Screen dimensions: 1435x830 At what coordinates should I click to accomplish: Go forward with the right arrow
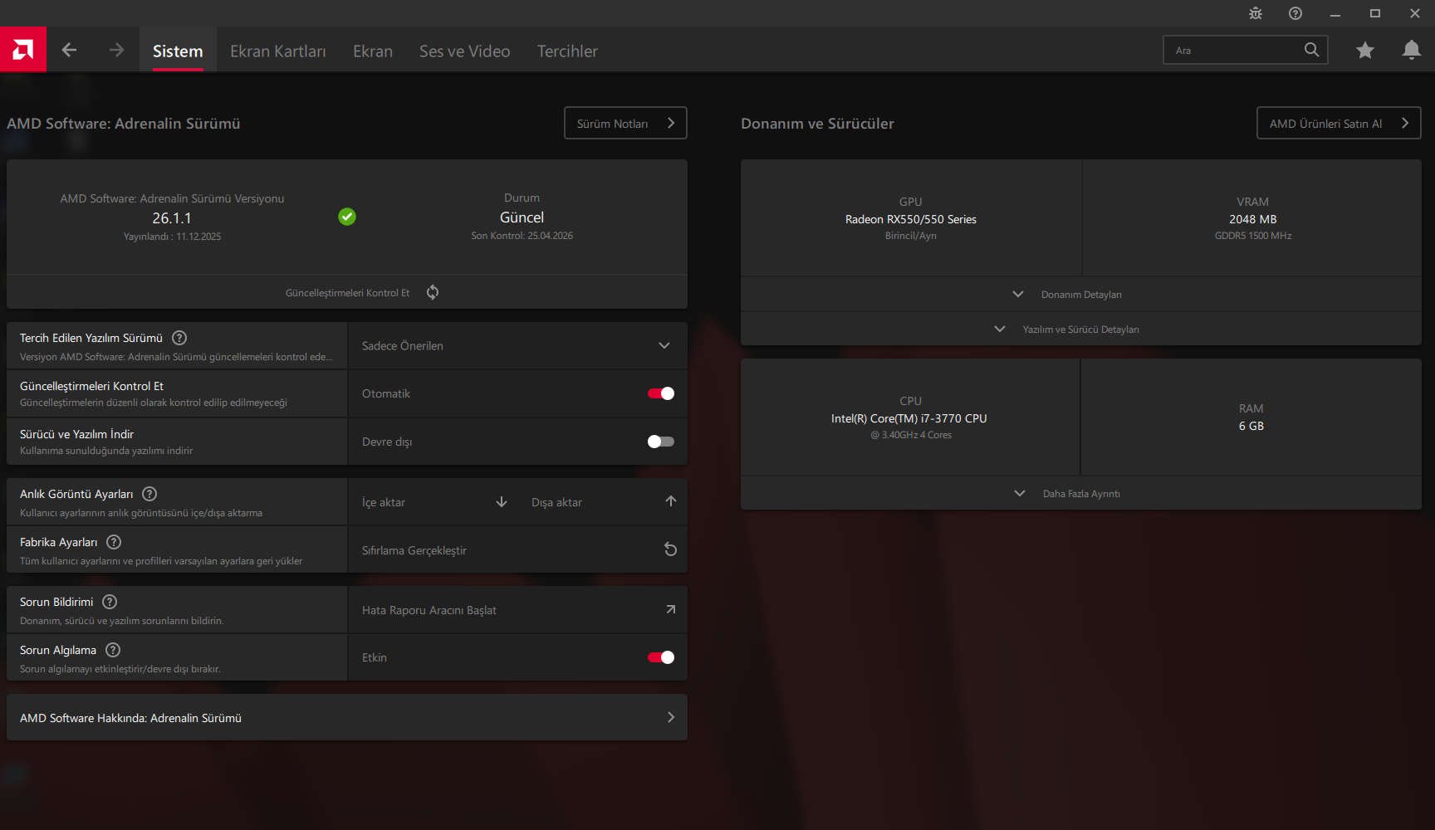(116, 50)
